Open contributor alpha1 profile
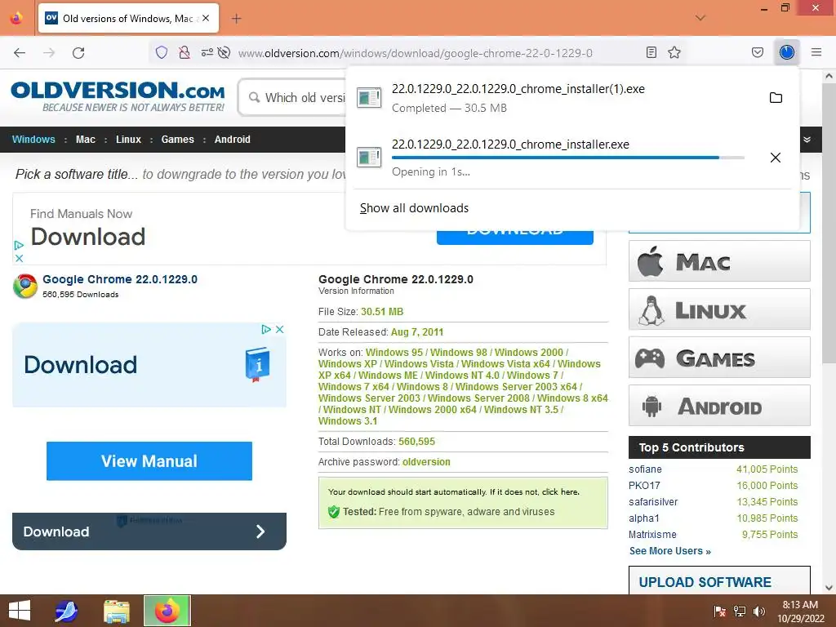The width and height of the screenshot is (836, 627). coord(644,518)
